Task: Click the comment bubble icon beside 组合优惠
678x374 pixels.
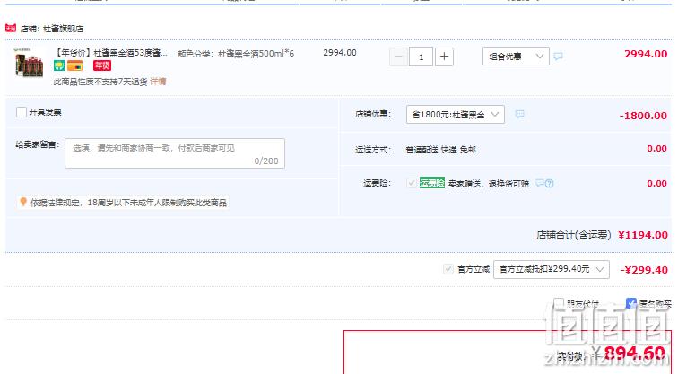Action: pos(558,57)
